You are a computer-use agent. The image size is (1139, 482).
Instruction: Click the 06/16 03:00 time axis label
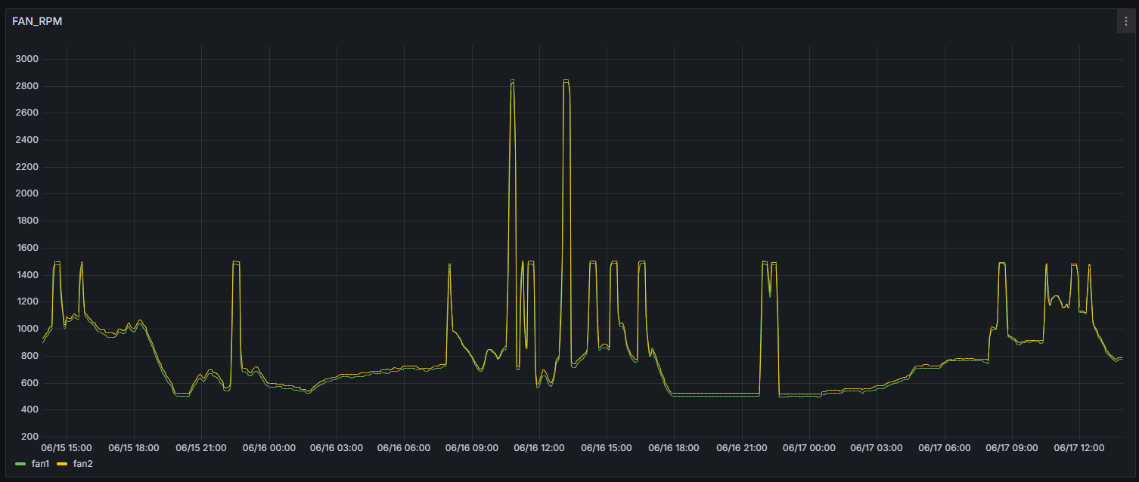(337, 448)
